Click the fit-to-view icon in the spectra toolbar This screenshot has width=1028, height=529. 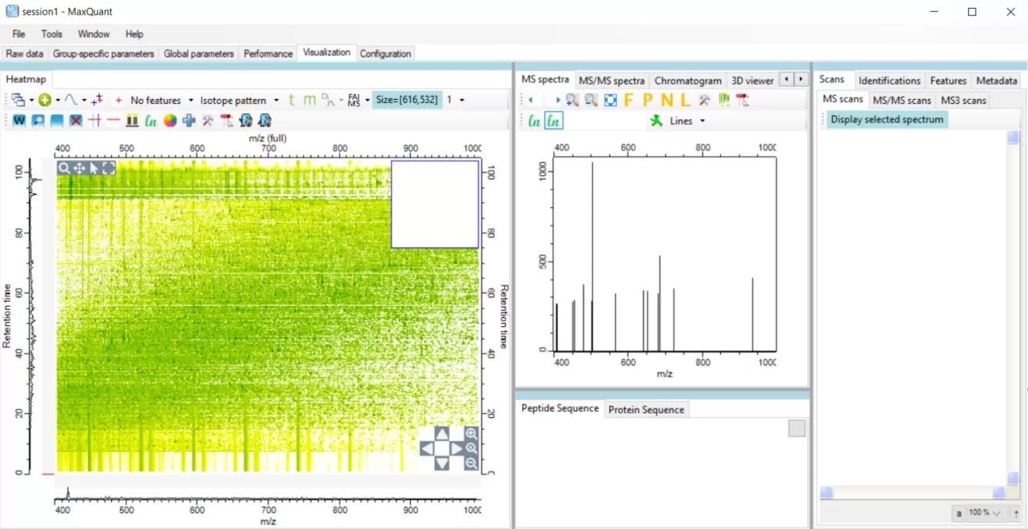tap(610, 100)
